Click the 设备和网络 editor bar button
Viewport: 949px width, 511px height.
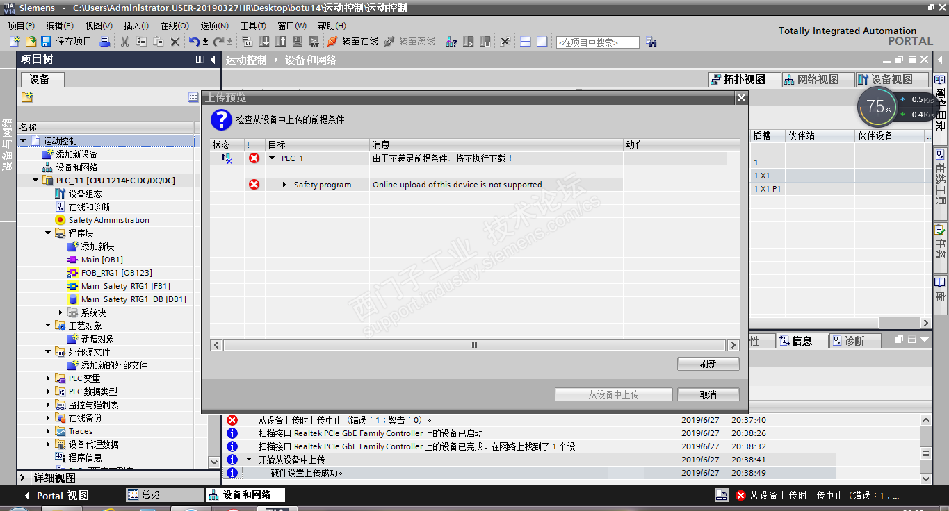click(245, 495)
